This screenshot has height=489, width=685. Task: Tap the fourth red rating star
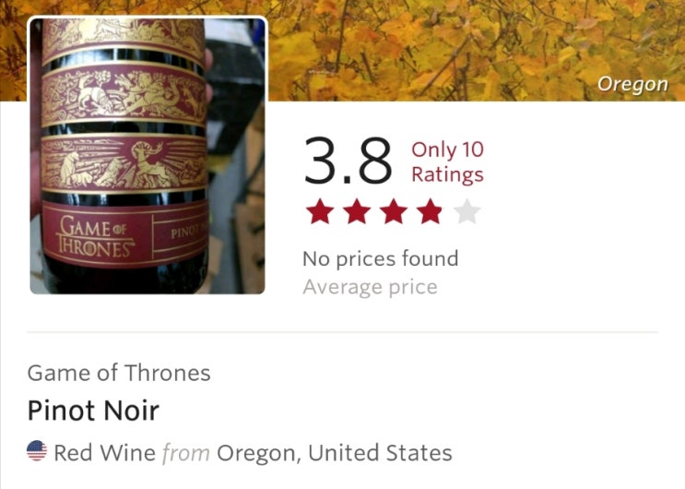point(431,211)
